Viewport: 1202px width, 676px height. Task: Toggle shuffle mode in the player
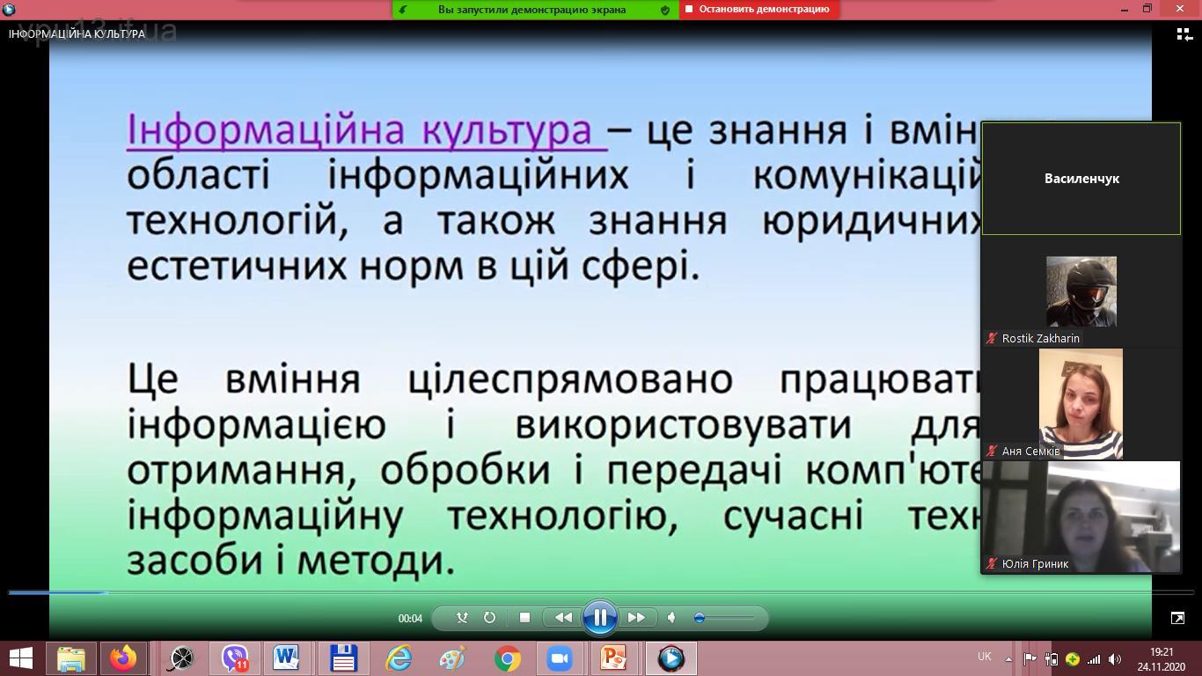click(x=462, y=618)
